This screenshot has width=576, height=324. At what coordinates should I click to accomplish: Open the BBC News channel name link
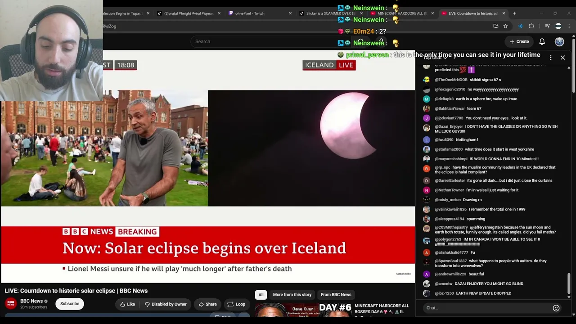tap(31, 301)
